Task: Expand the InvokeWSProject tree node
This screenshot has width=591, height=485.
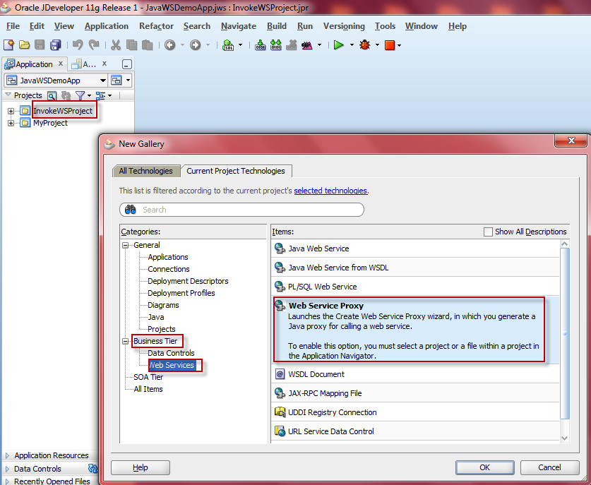Action: pos(11,111)
